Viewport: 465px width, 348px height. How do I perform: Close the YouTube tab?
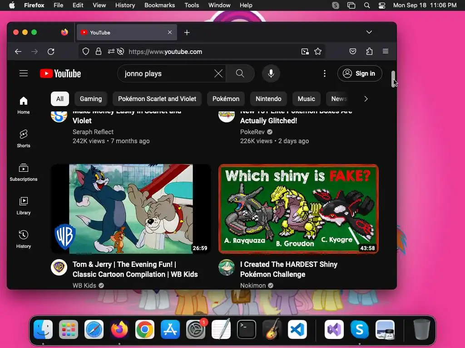pos(170,32)
